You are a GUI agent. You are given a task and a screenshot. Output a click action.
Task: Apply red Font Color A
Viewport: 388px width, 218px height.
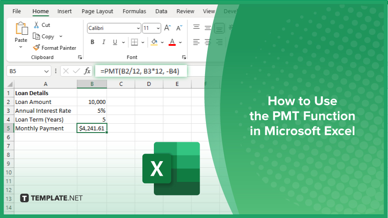point(172,42)
